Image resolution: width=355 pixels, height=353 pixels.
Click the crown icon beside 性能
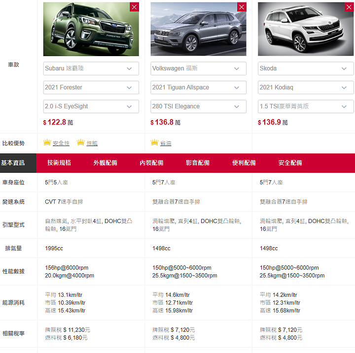(x=80, y=142)
